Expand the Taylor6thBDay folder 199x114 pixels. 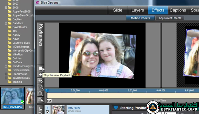6,78
